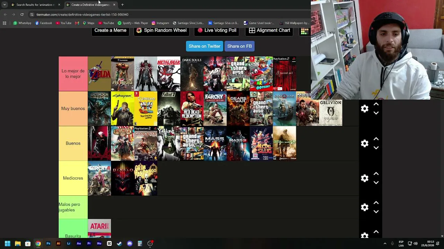Image resolution: width=444 pixels, height=249 pixels.
Task: Reload the current page
Action: 22,15
